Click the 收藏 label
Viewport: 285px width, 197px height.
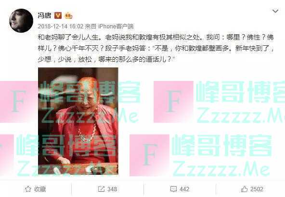40,189
